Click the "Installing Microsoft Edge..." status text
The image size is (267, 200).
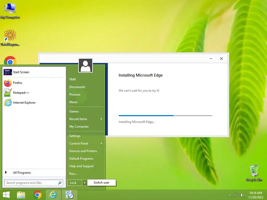(137, 122)
